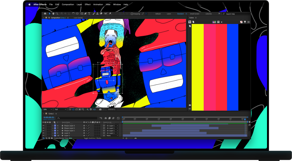Hide Layer 1 using its eye icon
The height and width of the screenshot is (161, 292).
coord(44,135)
